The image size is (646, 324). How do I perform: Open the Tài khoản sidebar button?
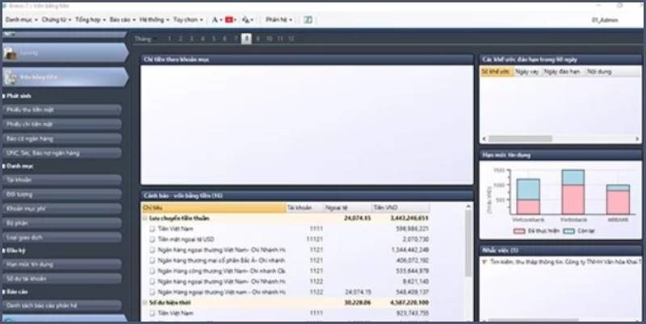pos(62,180)
